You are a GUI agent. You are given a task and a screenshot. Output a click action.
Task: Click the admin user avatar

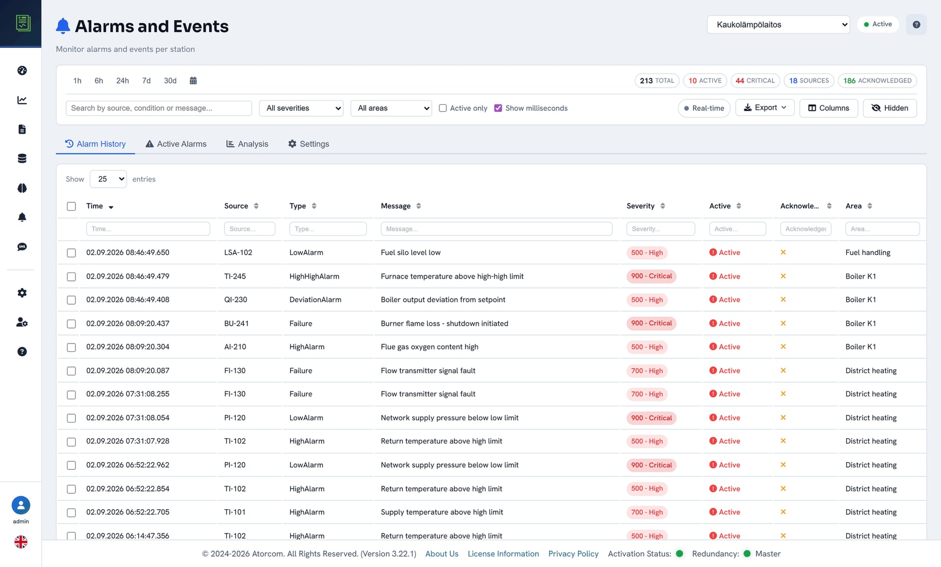pyautogui.click(x=21, y=505)
